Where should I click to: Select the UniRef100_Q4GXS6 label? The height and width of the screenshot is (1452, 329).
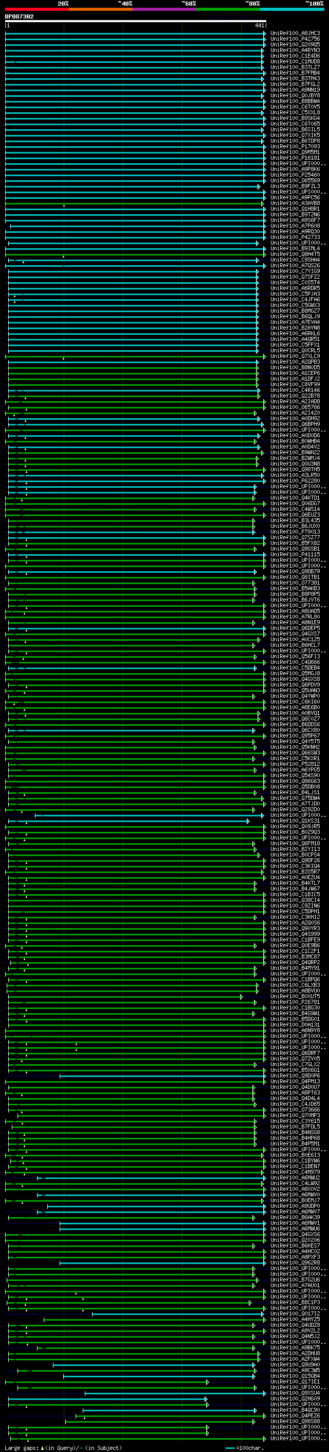[295, 1235]
